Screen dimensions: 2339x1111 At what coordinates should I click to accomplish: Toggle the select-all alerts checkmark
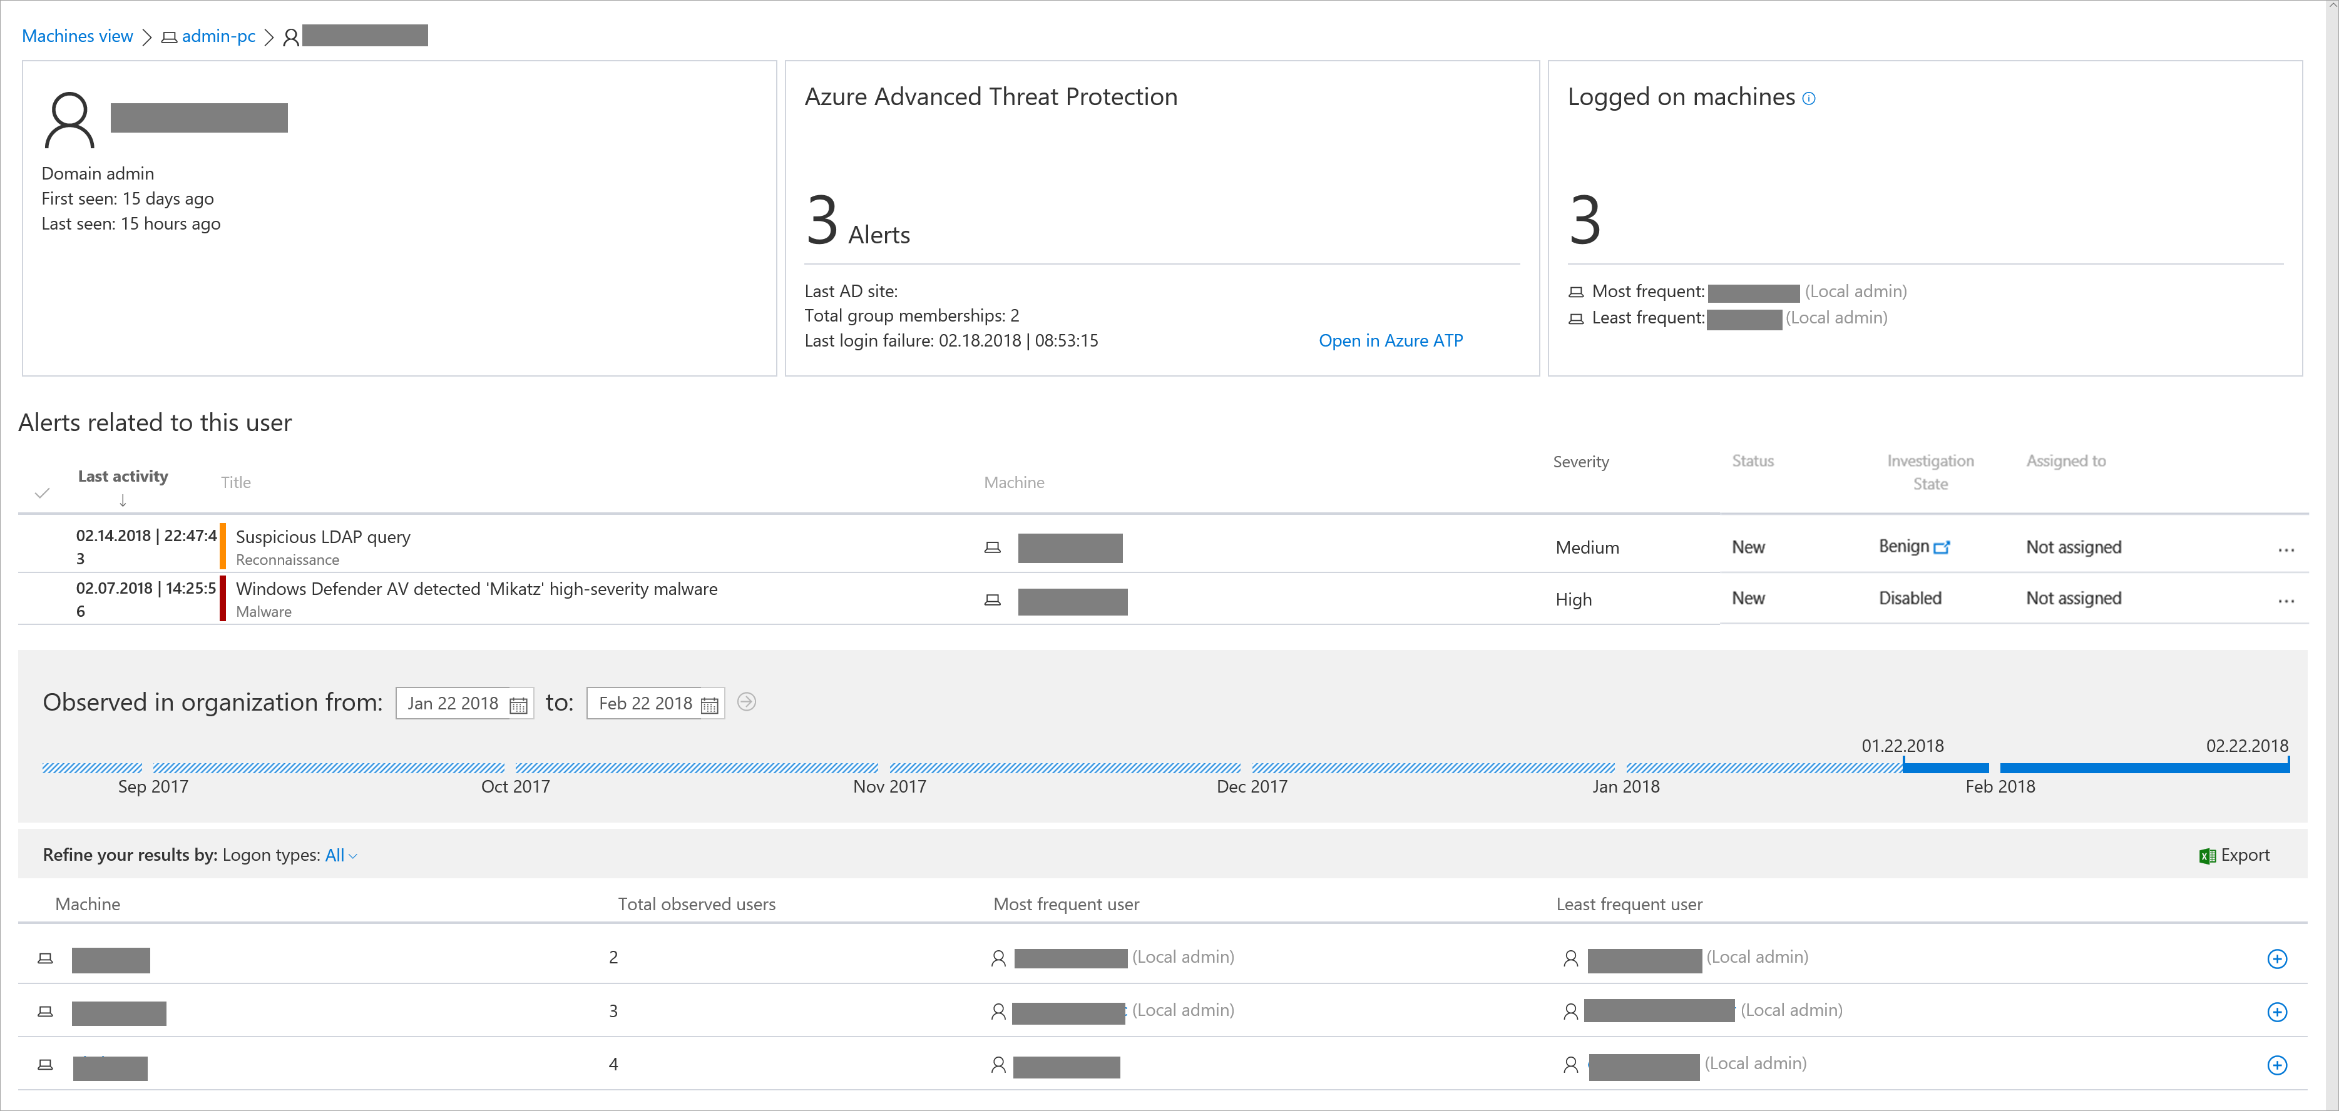coord(42,494)
